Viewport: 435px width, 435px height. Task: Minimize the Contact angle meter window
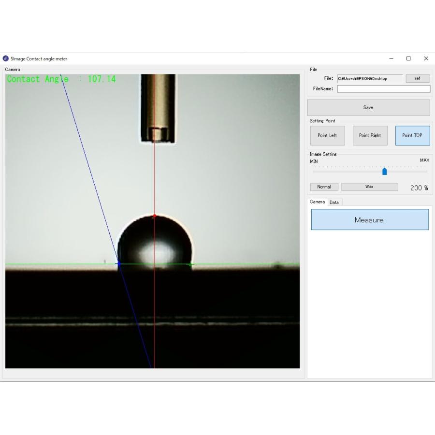pyautogui.click(x=391, y=58)
